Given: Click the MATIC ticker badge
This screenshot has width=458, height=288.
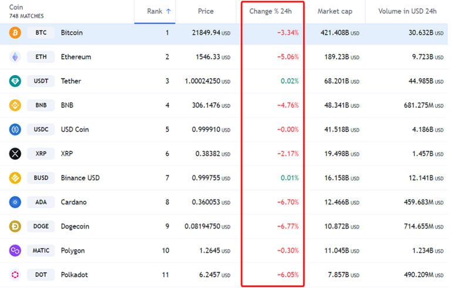Looking at the screenshot, I should pos(41,250).
